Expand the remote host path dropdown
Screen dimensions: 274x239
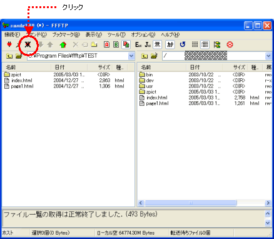click(268, 56)
